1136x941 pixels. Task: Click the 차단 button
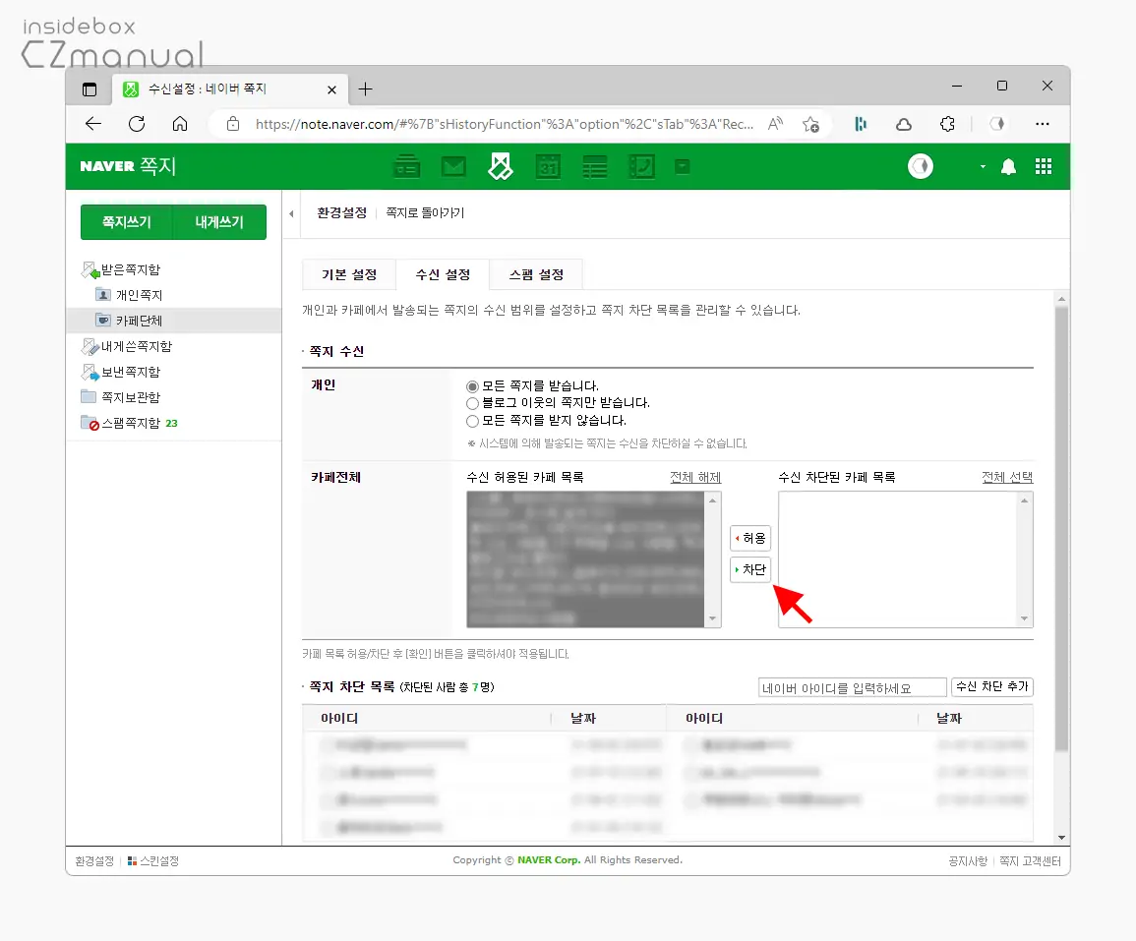click(750, 569)
